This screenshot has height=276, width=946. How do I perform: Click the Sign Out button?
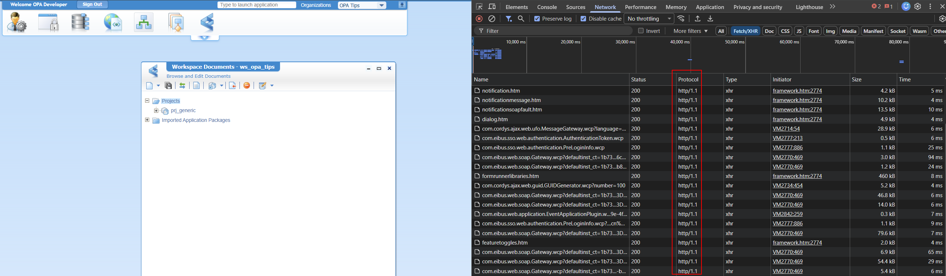pyautogui.click(x=92, y=4)
